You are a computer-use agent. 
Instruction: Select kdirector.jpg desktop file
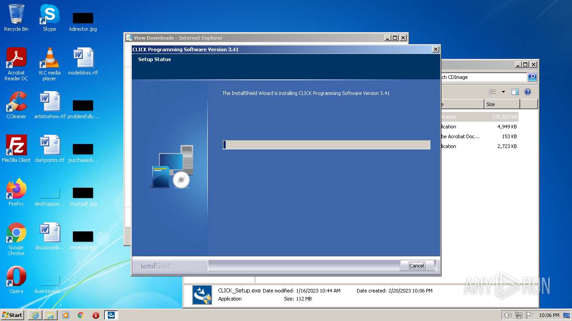(83, 21)
